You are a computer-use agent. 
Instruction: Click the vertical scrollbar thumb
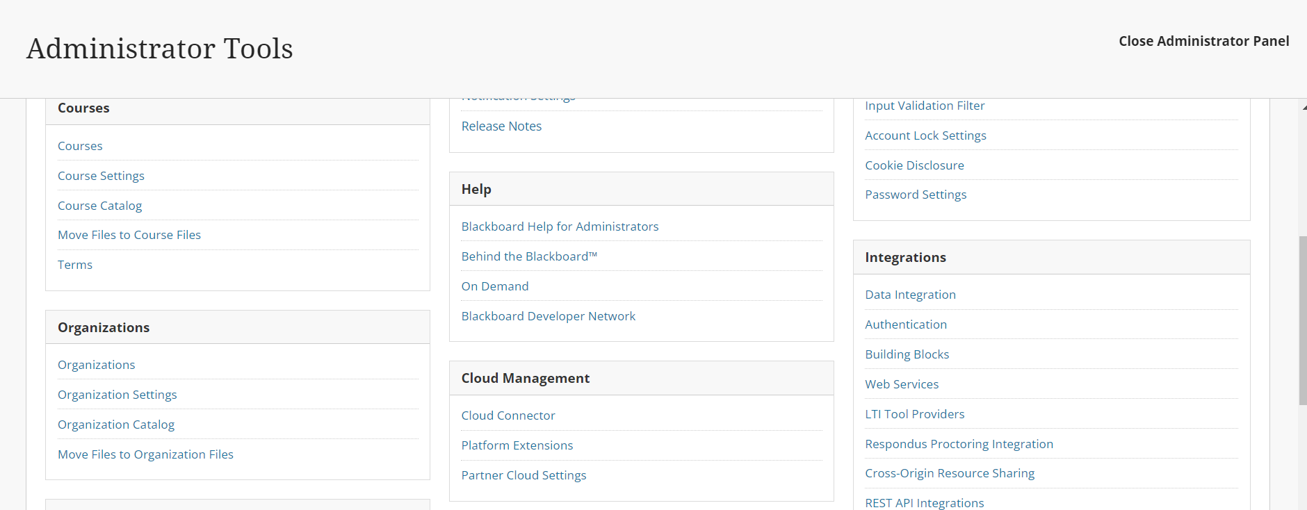(1302, 320)
